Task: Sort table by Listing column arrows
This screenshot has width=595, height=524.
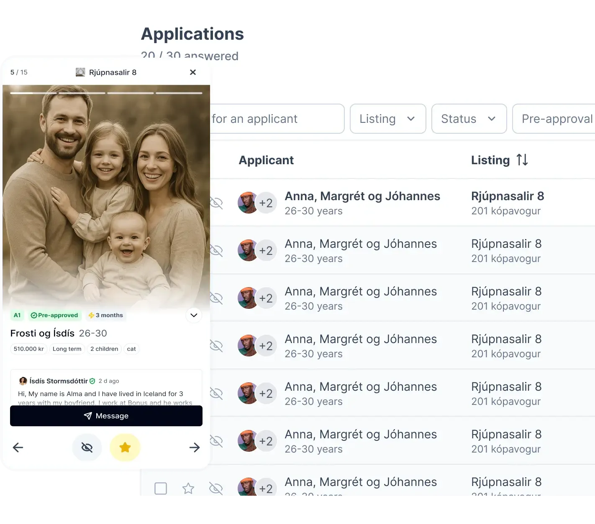Action: (x=522, y=160)
